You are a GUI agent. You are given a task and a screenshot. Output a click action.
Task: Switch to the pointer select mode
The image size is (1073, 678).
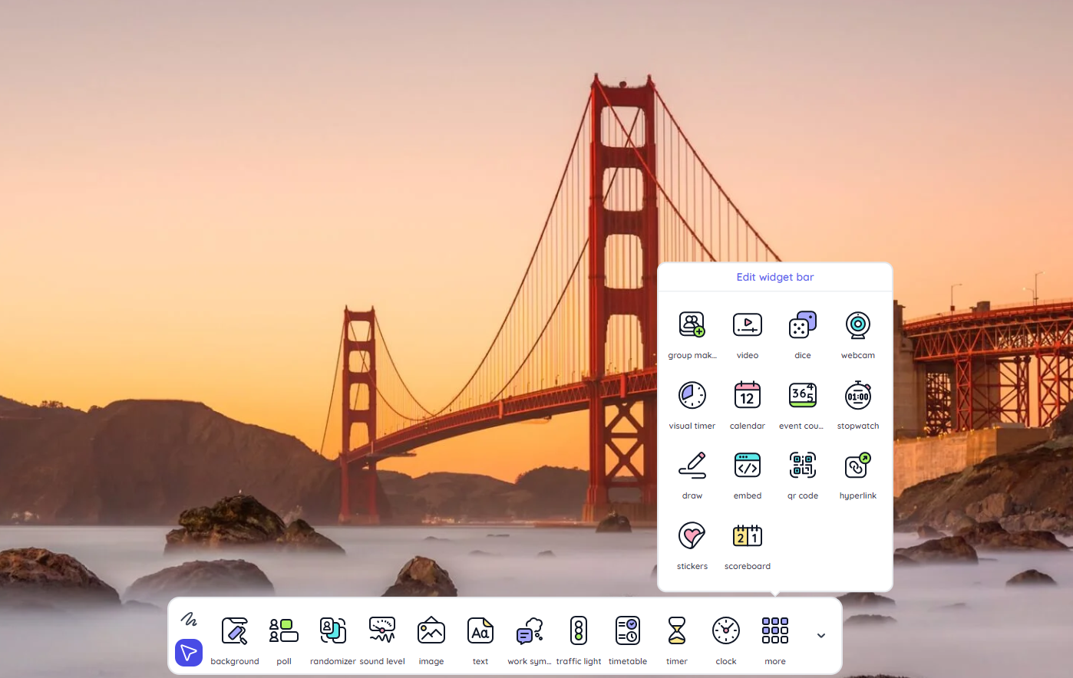[x=189, y=653]
